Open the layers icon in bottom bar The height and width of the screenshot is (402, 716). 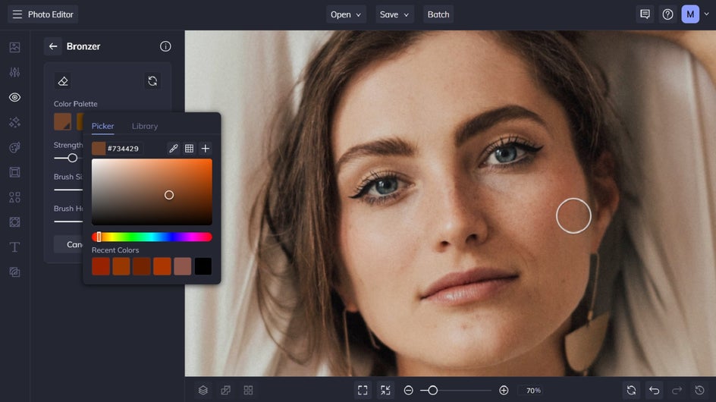click(x=203, y=390)
